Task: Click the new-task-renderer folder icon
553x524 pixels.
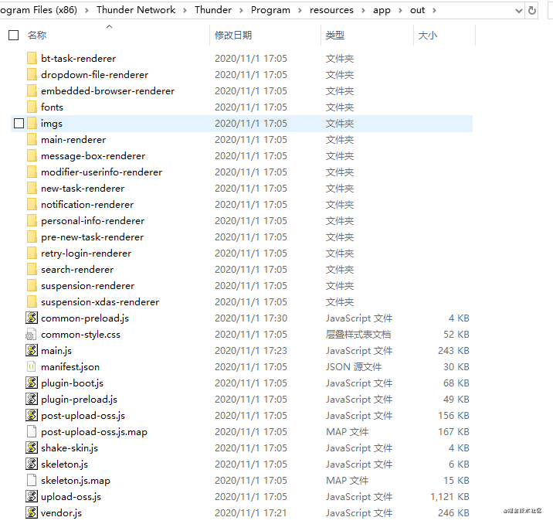Action: pos(32,188)
